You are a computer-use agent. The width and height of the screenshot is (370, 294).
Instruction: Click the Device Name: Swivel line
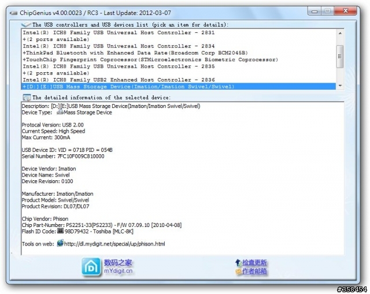coord(46,175)
